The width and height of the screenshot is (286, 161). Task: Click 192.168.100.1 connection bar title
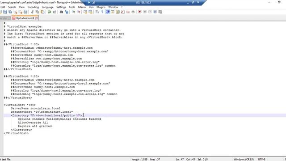click(143, 3)
